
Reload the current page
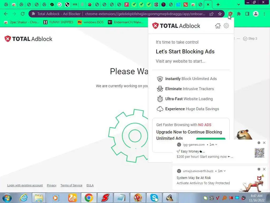[23, 14]
